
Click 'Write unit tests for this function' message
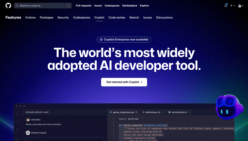[43, 124]
